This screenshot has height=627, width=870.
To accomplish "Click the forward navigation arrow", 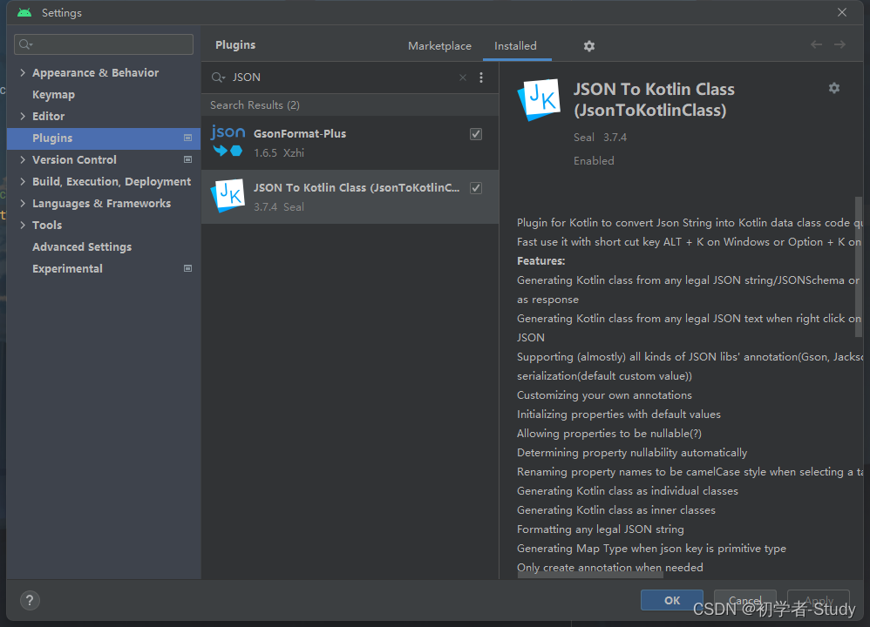I will coord(840,44).
